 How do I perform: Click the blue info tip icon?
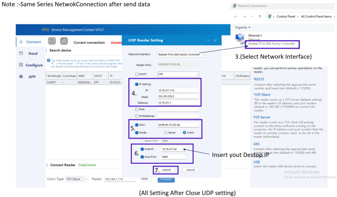(49, 61)
